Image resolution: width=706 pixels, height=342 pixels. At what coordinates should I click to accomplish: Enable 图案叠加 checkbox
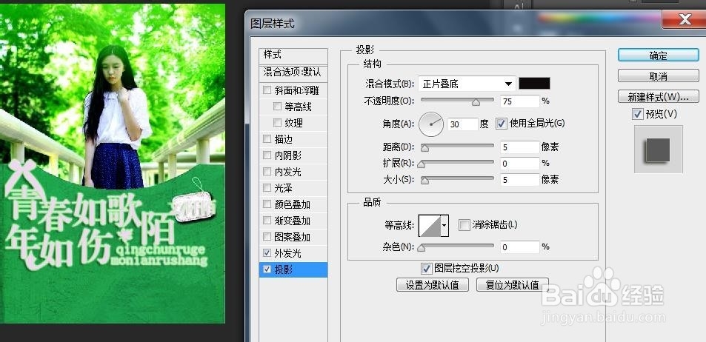coord(267,237)
